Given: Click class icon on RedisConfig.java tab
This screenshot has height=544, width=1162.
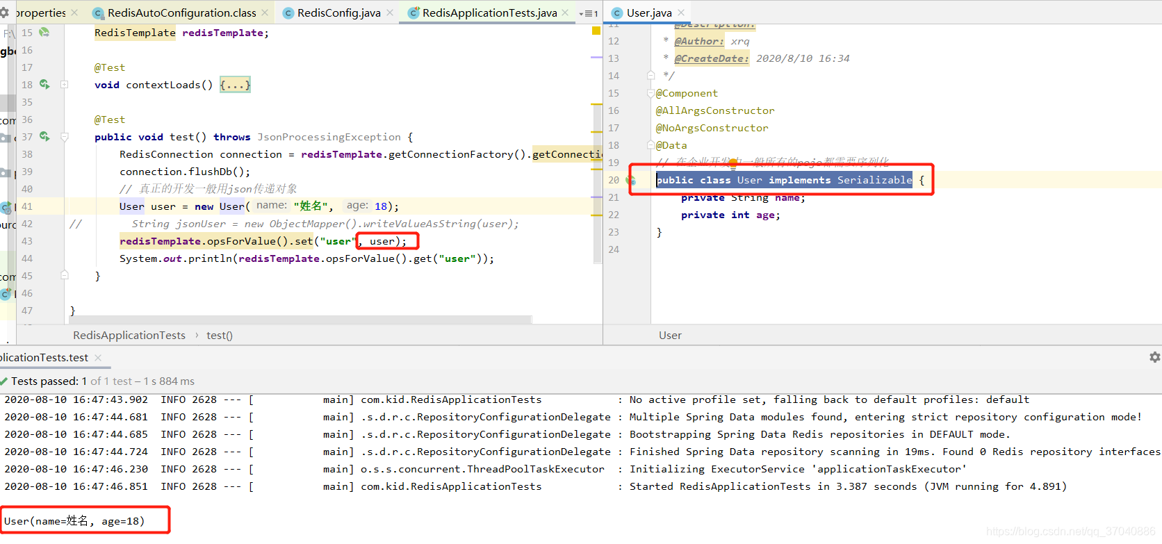Looking at the screenshot, I should click(x=288, y=13).
